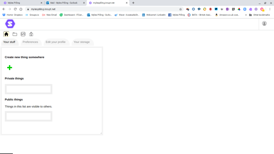274x154 pixels.
Task: Select the Your storage tab
Action: (x=82, y=42)
